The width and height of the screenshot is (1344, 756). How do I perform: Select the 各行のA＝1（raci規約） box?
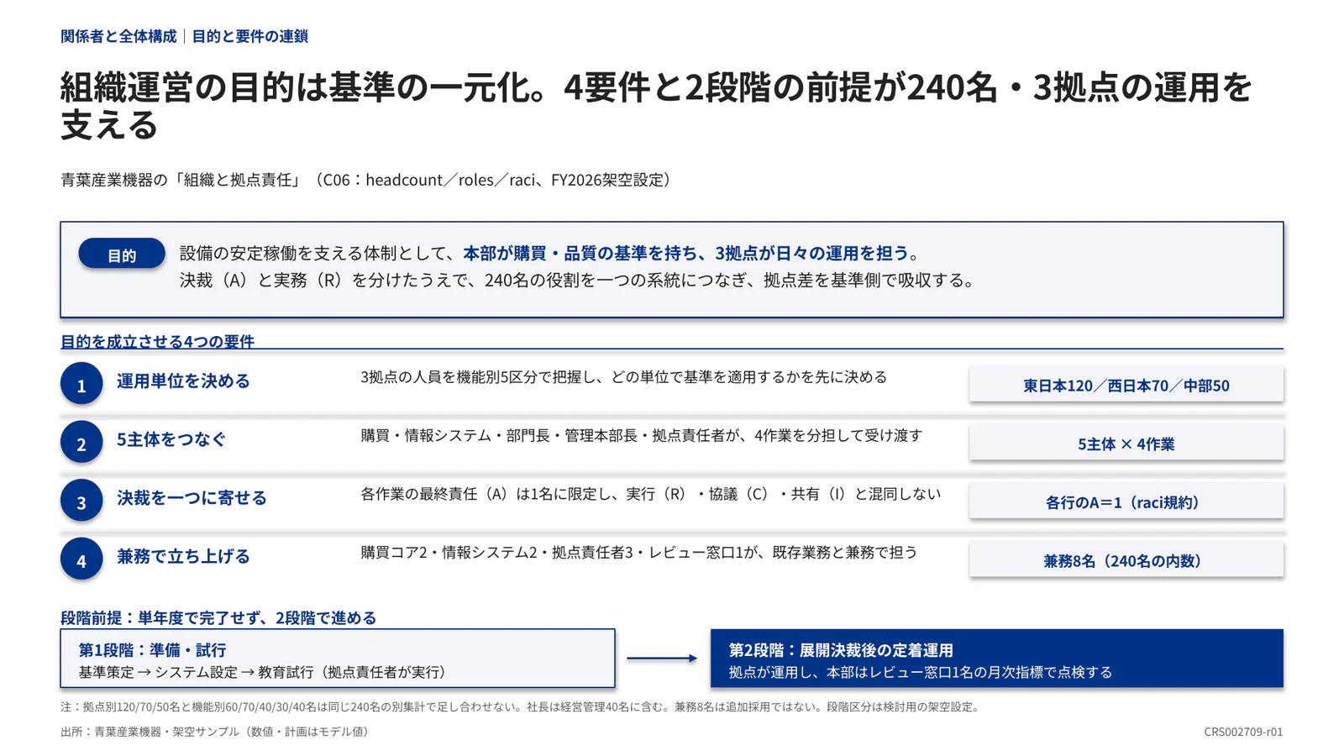point(1126,501)
